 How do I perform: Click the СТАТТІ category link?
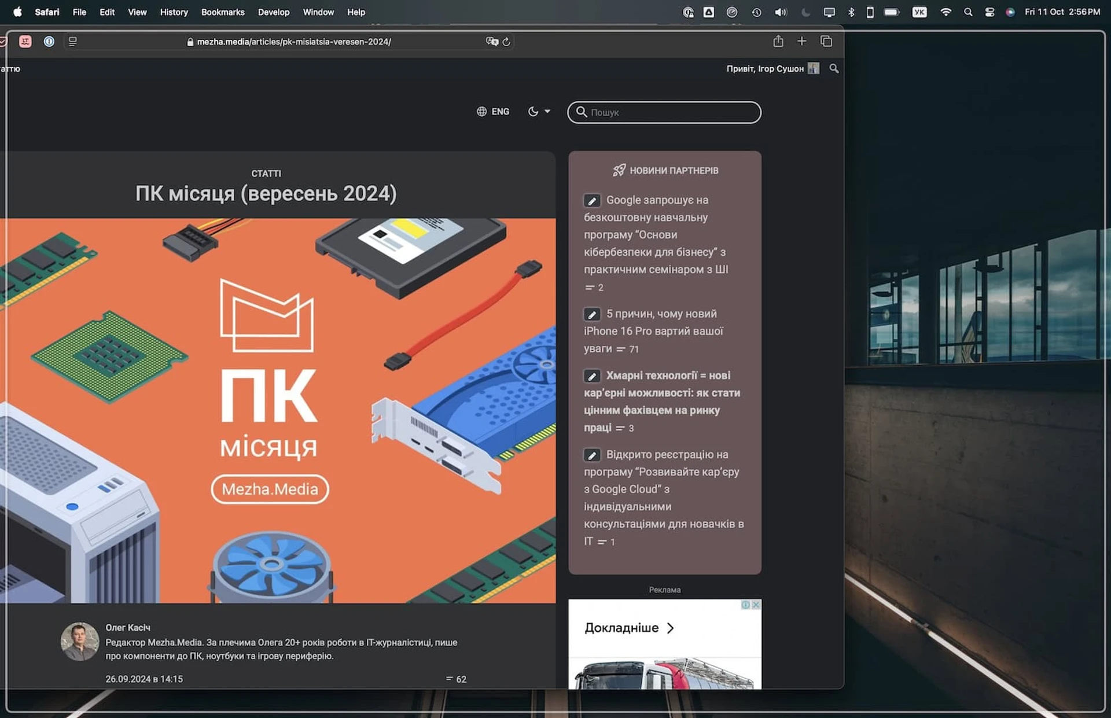point(266,174)
